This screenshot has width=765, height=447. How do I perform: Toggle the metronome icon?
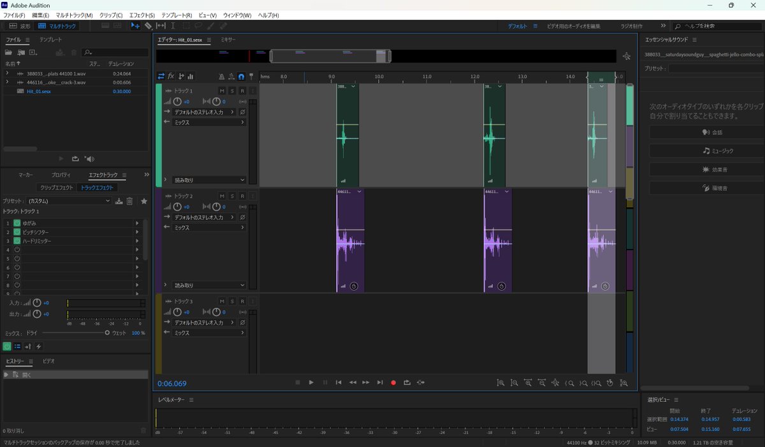click(222, 77)
